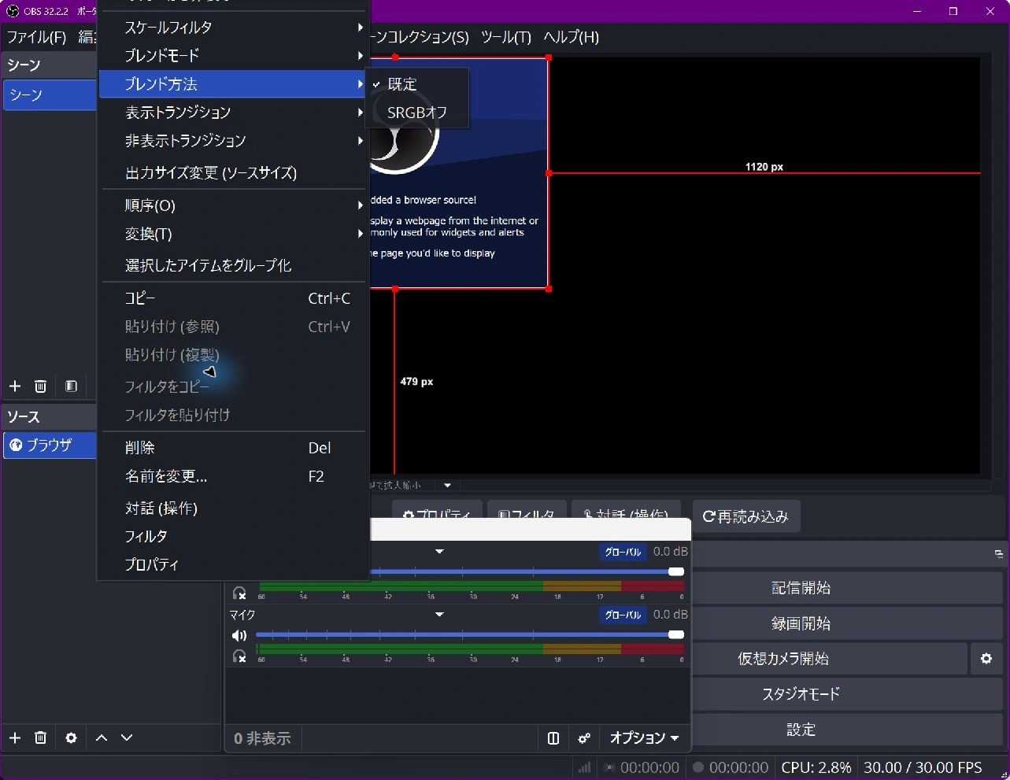Choose 名前を変更... from context menu

[234, 476]
